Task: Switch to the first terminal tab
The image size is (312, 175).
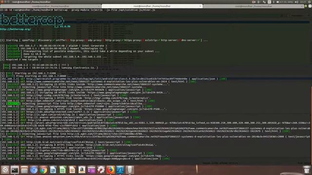Action: 51,6
